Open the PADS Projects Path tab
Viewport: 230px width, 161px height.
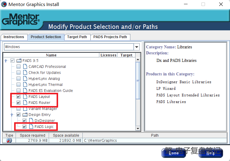pyautogui.click(x=110, y=37)
